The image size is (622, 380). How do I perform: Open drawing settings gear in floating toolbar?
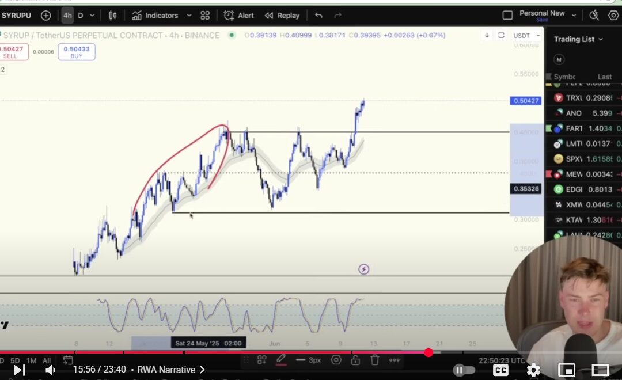point(336,360)
